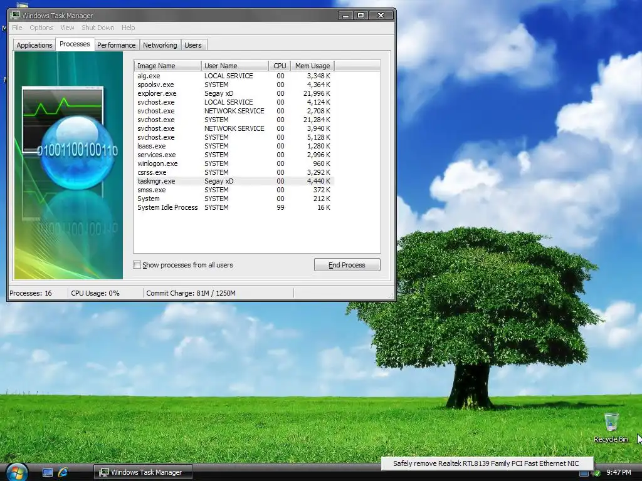Sort by CPU column header
This screenshot has width=642, height=481.
click(x=280, y=65)
